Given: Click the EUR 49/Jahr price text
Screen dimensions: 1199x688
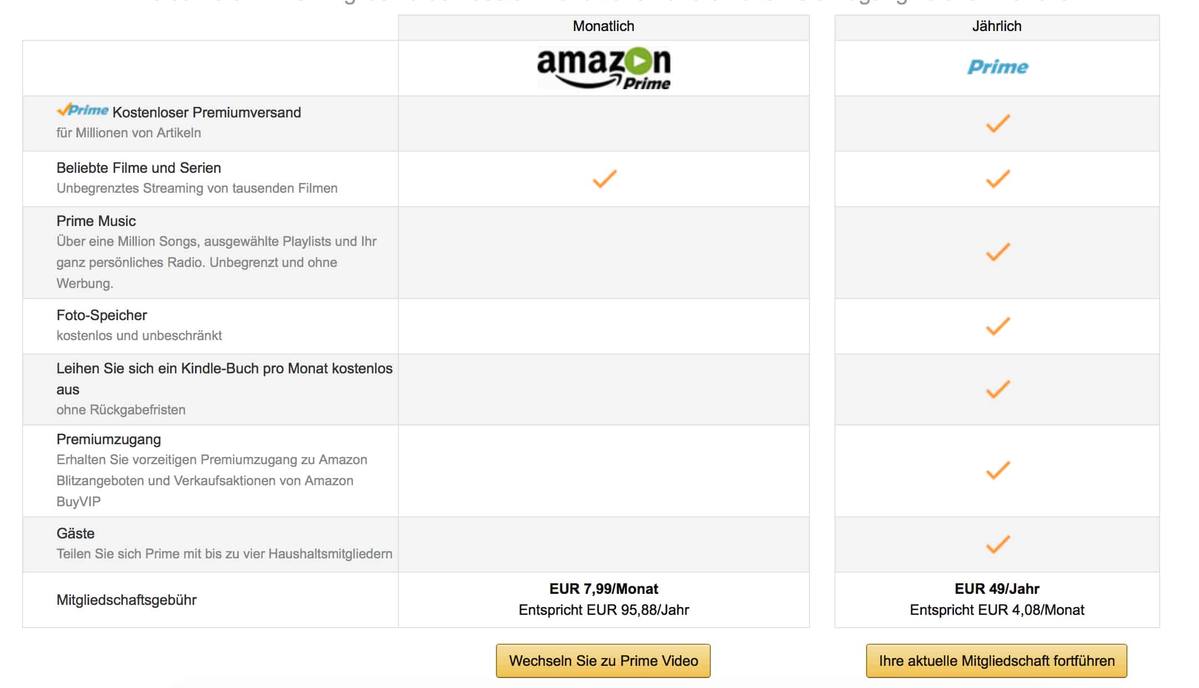Looking at the screenshot, I should coord(997,588).
